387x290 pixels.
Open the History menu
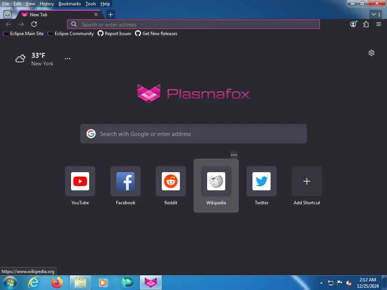pyautogui.click(x=46, y=4)
